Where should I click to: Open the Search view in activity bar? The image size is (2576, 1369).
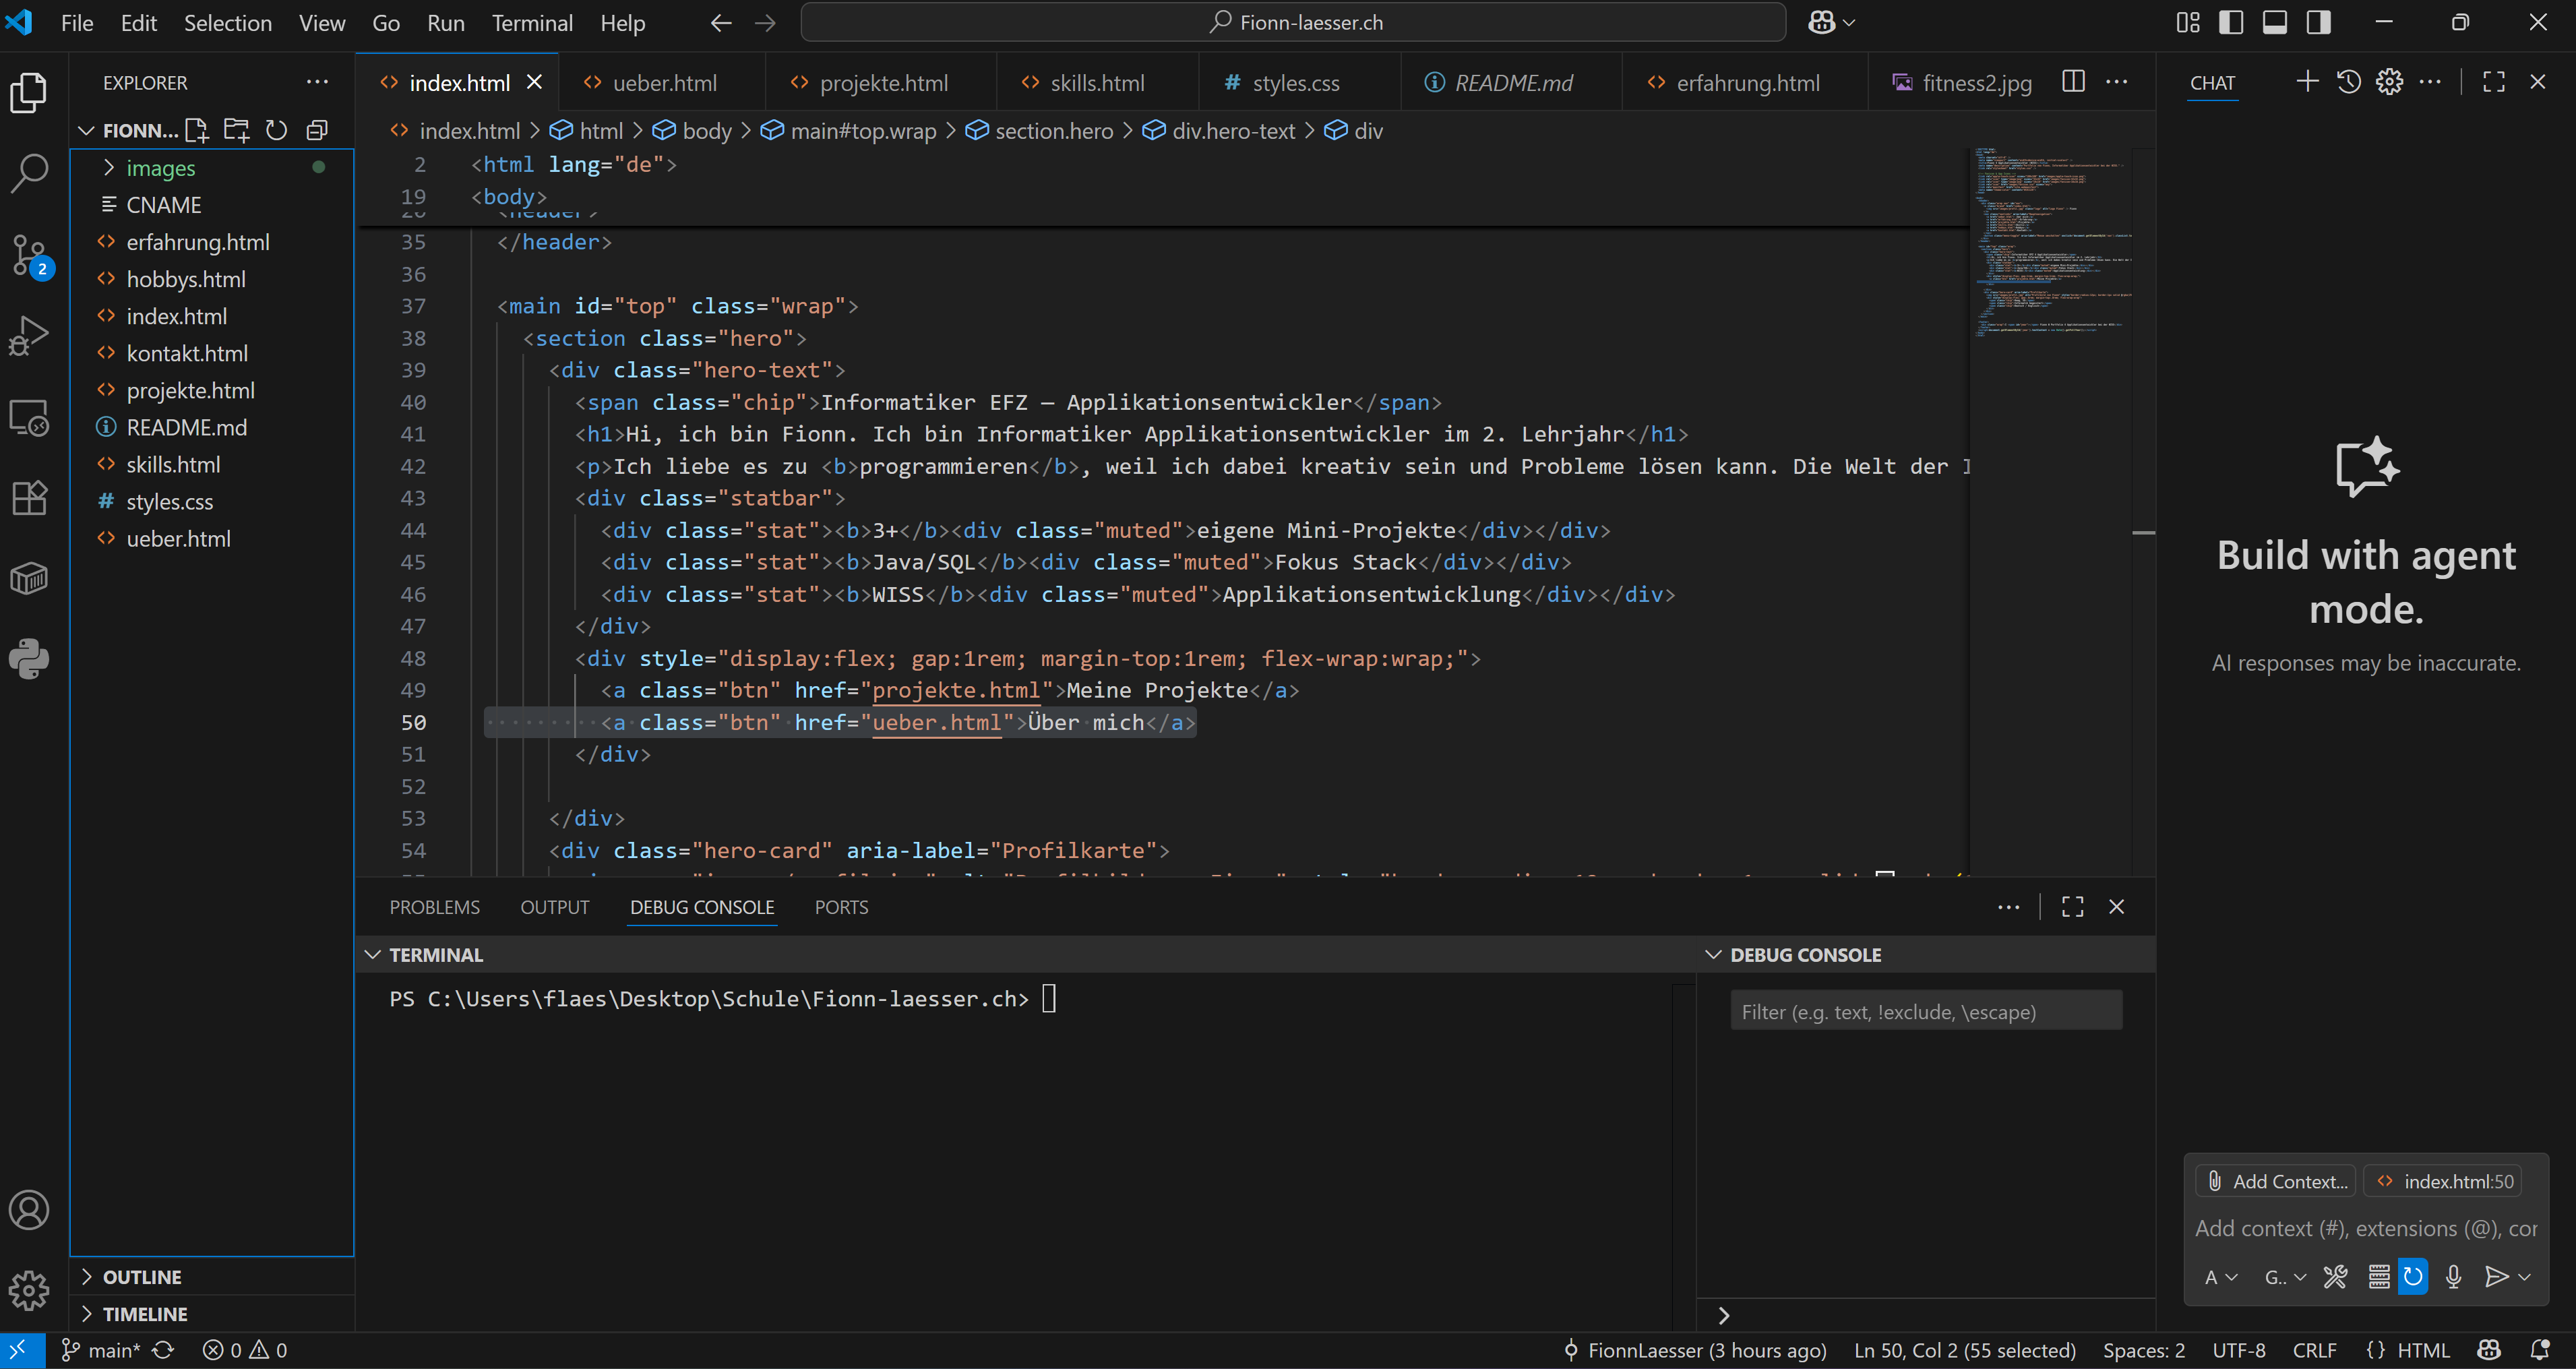[29, 173]
